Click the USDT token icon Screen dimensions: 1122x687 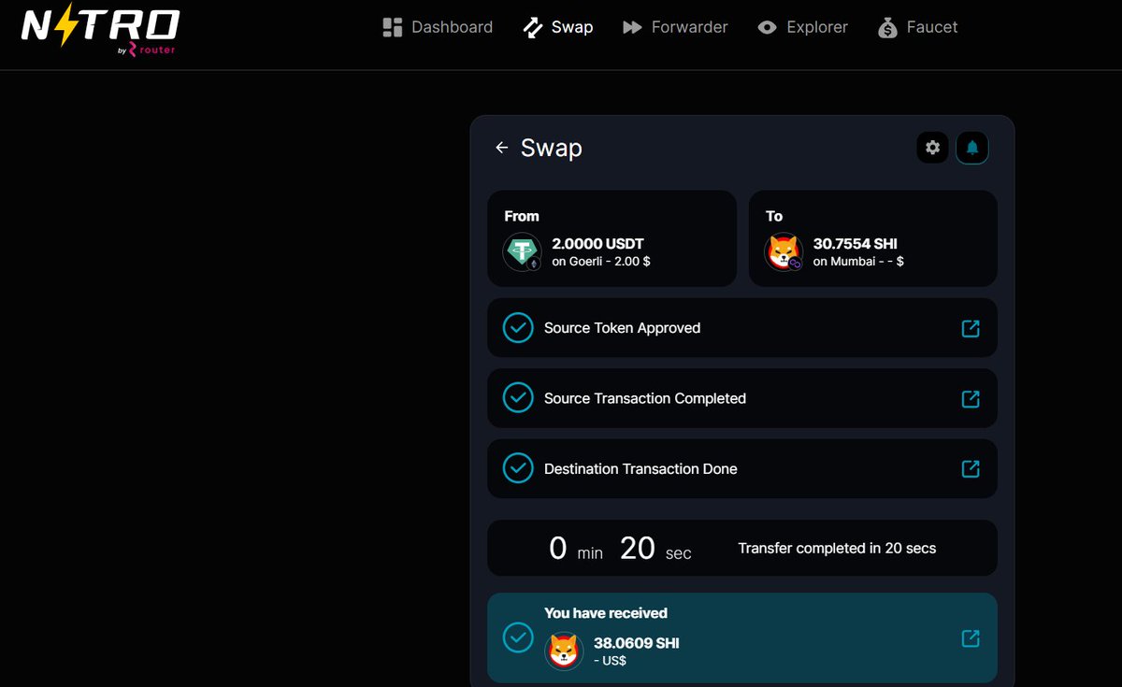coord(522,252)
